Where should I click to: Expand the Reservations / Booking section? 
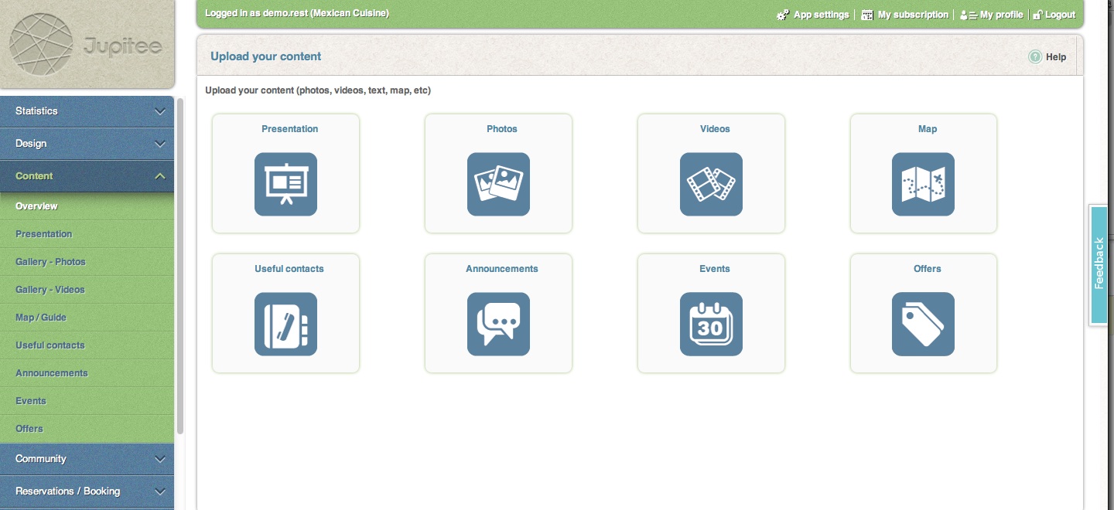coord(87,491)
